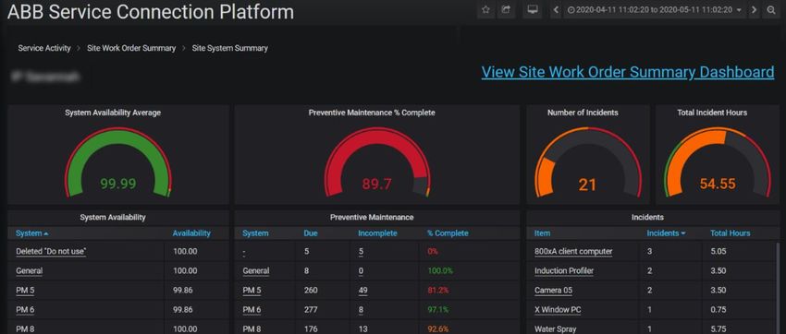Click the 89.7 maintenance gauge
This screenshot has height=334, width=786.
(377, 163)
